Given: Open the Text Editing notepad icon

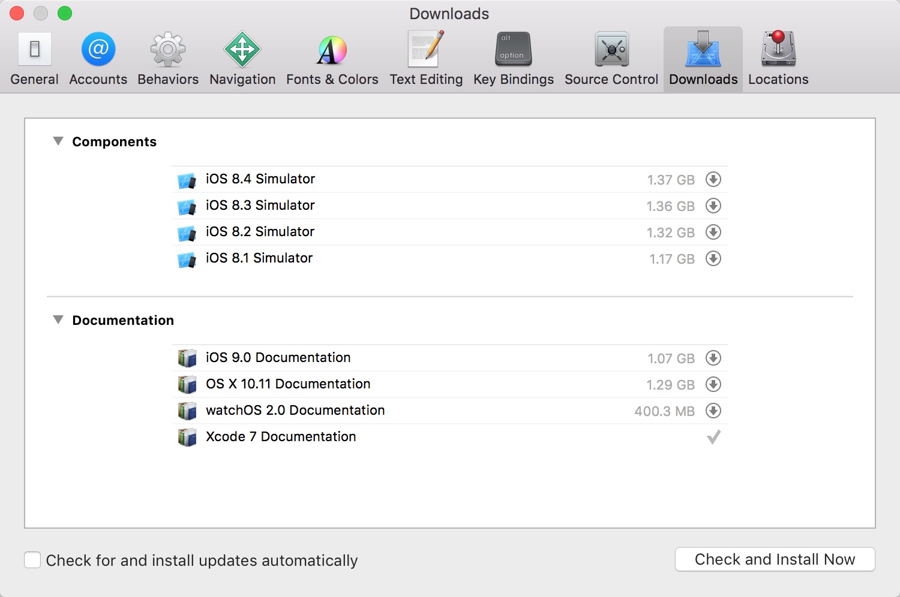Looking at the screenshot, I should (426, 49).
